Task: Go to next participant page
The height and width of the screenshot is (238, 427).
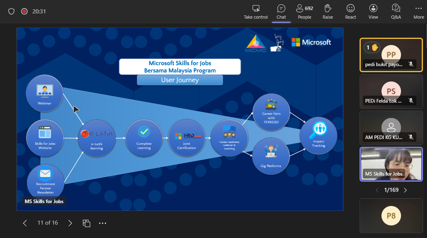Action: click(405, 190)
